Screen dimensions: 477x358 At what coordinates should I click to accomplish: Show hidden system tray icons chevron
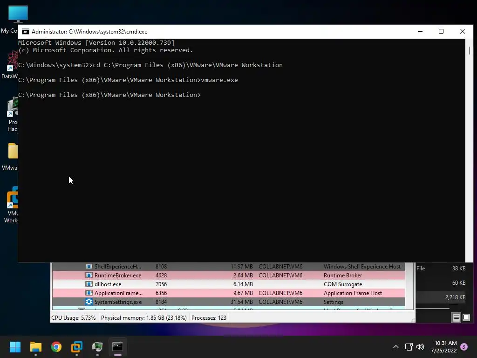[396, 347]
